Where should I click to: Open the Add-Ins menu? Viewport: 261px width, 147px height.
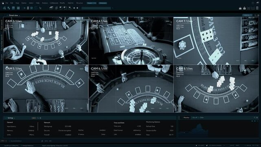pos(70,3)
